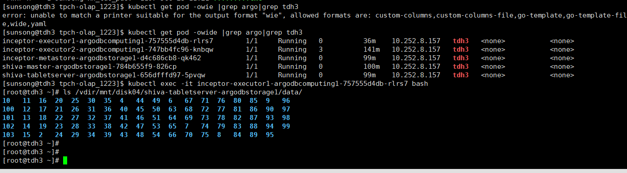
Task: Click directory 63 in the listing
Action: pos(173,109)
